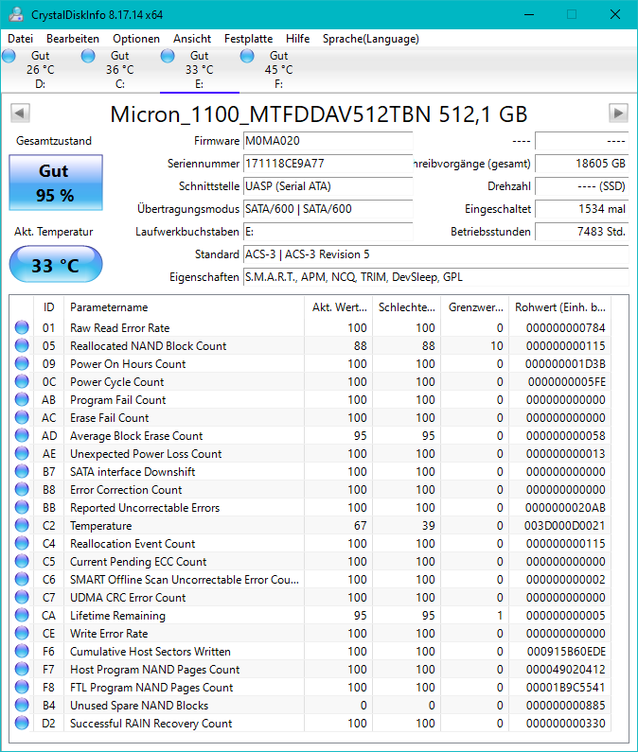Viewport: 638px width, 752px height.
Task: Click the Firmware field M0MA020
Action: coord(328,141)
